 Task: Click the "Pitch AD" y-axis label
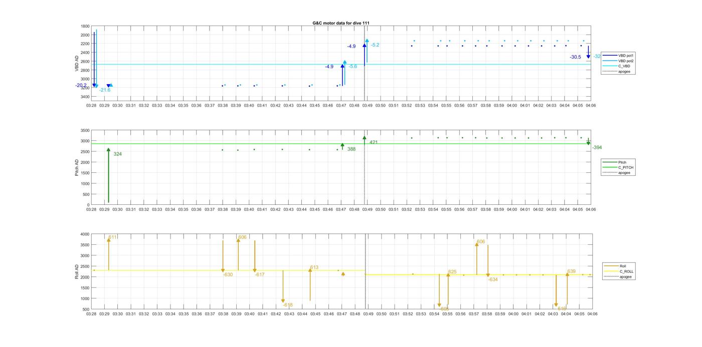[x=77, y=167]
